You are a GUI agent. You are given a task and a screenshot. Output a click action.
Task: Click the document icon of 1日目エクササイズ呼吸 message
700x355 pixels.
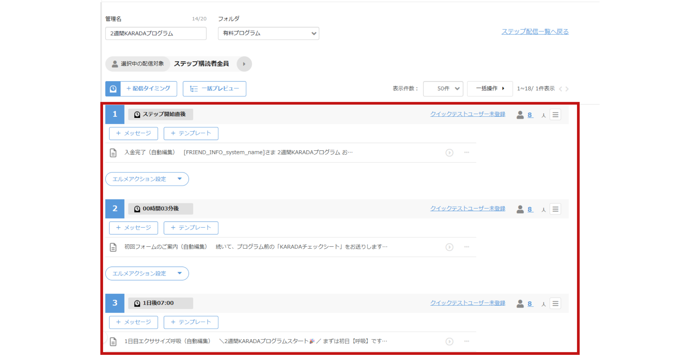tap(113, 341)
